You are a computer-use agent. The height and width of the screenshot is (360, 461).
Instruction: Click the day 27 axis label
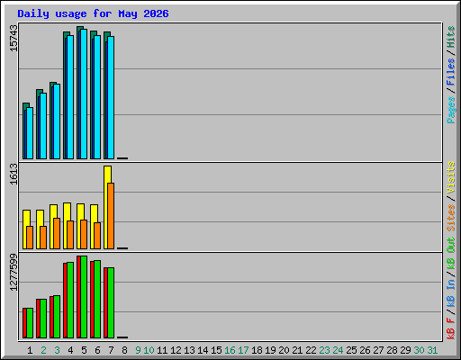(x=378, y=350)
